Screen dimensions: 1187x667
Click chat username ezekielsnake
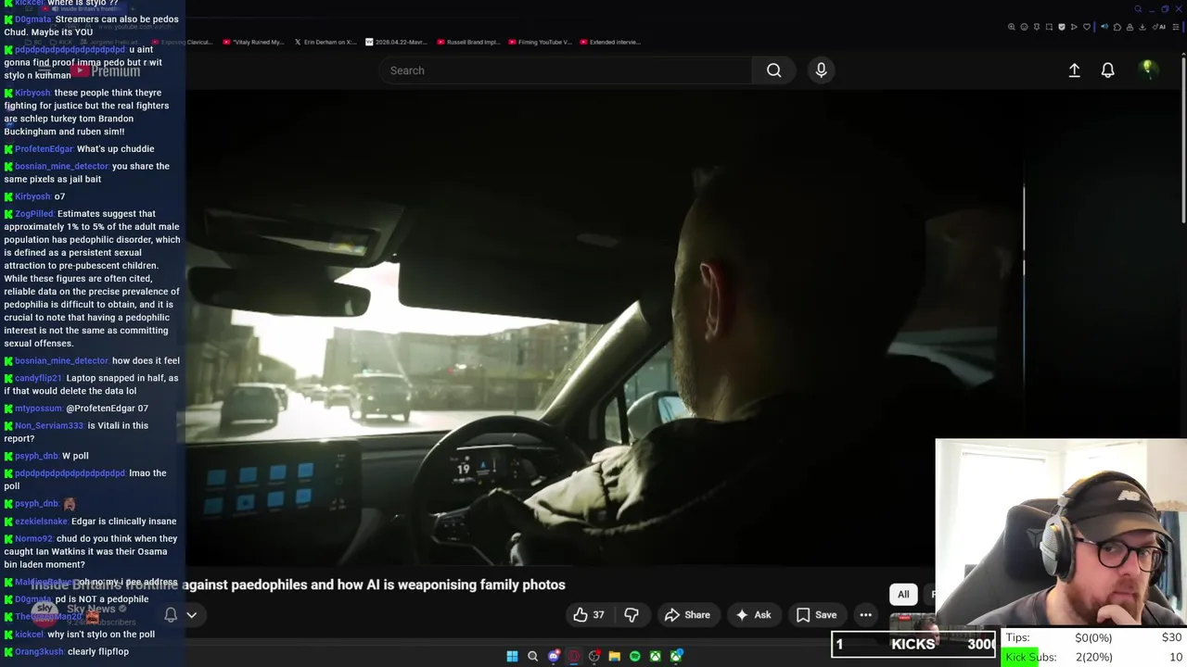click(x=42, y=521)
